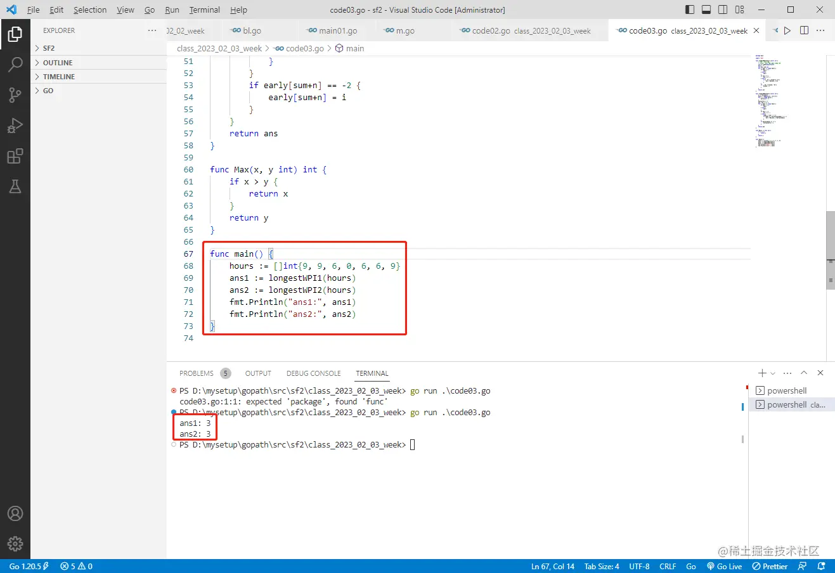Image resolution: width=835 pixels, height=573 pixels.
Task: Click the main symbol breadcrumb
Action: 350,48
